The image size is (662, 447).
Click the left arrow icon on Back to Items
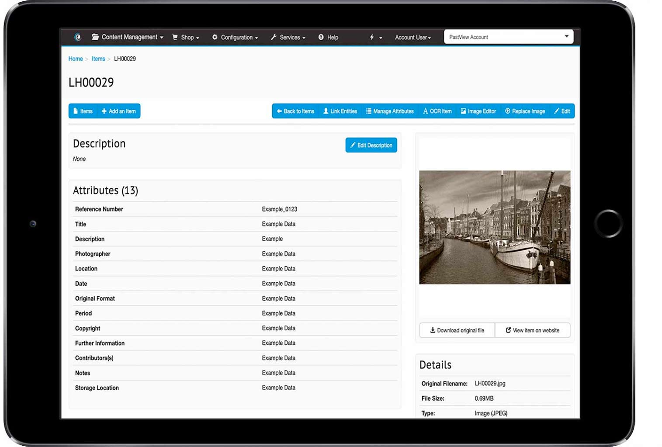coord(279,111)
